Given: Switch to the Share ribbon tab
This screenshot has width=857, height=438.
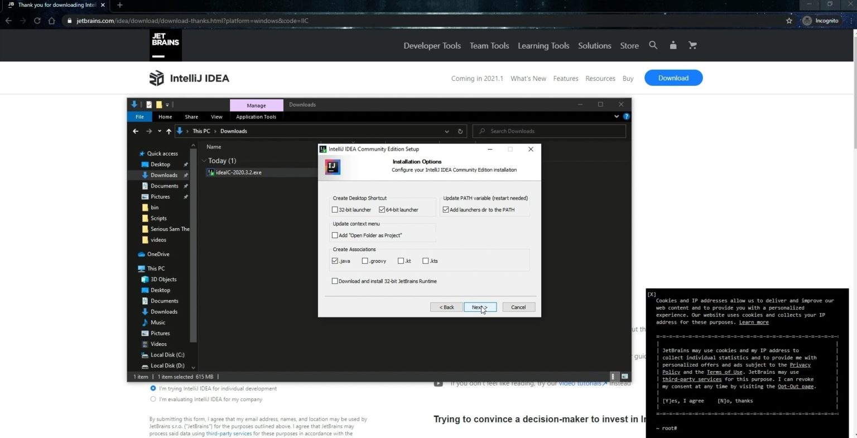Looking at the screenshot, I should 191,117.
